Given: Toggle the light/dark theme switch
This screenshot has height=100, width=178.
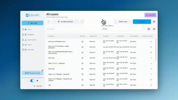Looking at the screenshot, I should click(32, 81).
